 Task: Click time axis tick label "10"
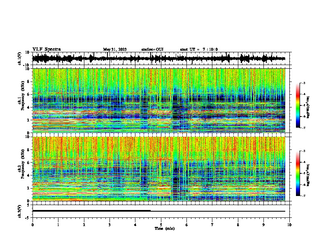[289, 225]
